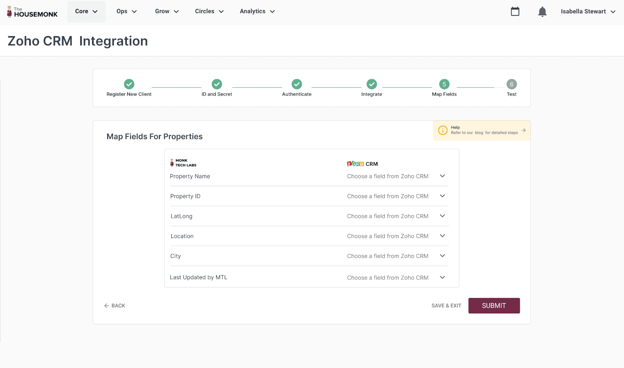Open the notifications bell
Viewport: 624px width, 368px height.
[542, 12]
